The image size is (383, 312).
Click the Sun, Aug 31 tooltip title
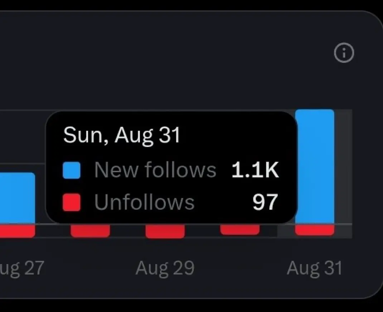coord(122,135)
